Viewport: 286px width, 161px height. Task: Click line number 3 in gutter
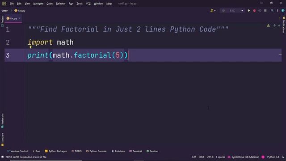(8, 55)
